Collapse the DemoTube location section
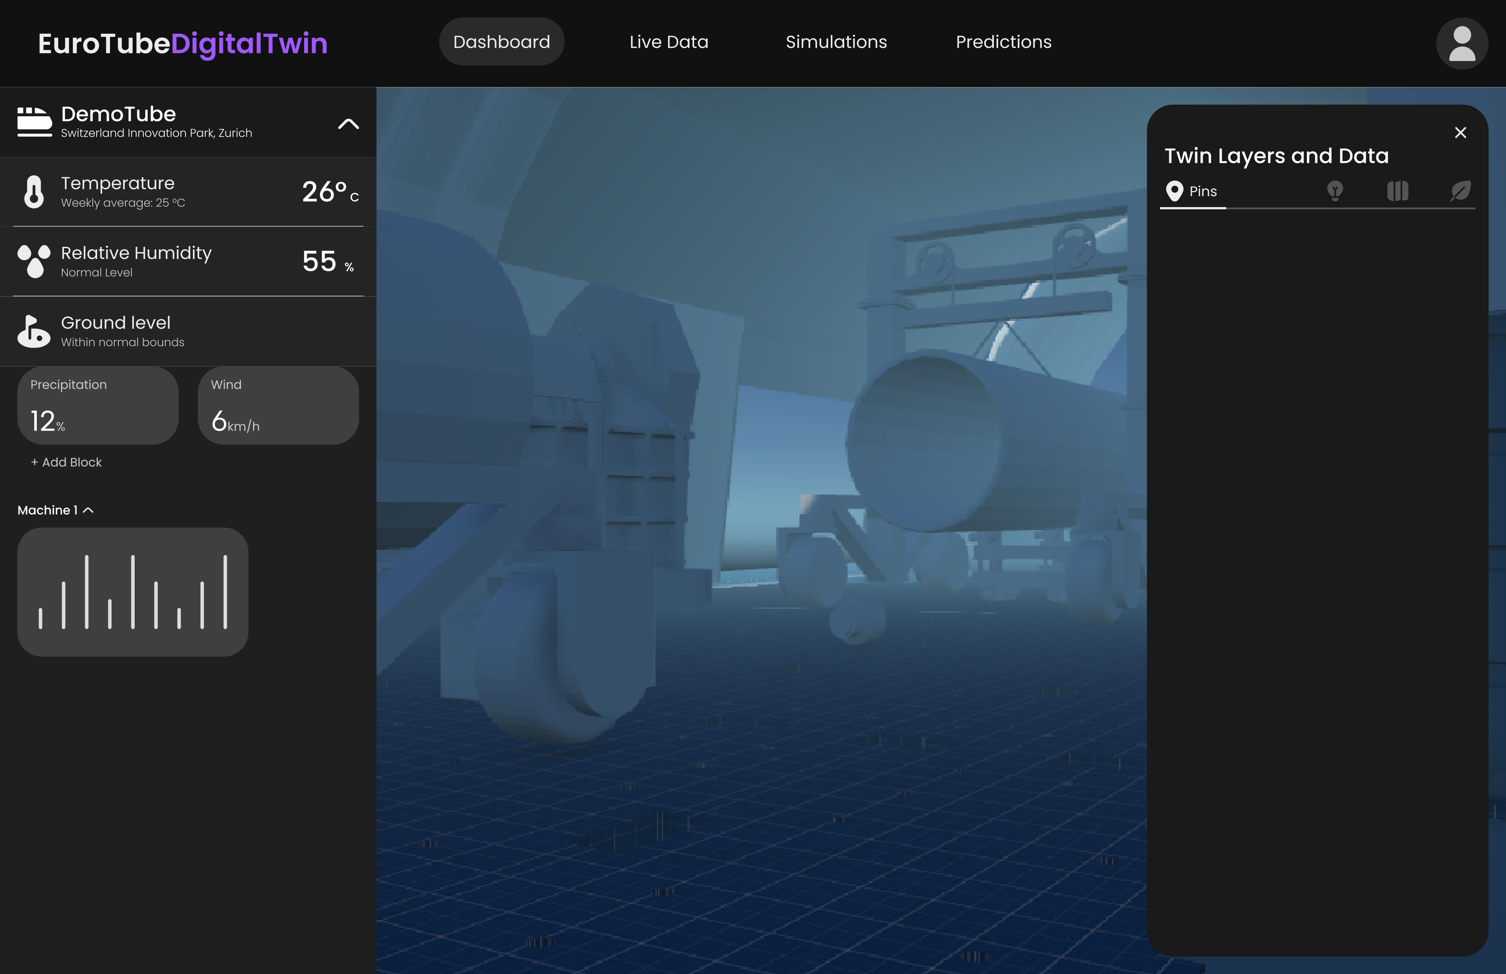The height and width of the screenshot is (974, 1506). click(348, 124)
